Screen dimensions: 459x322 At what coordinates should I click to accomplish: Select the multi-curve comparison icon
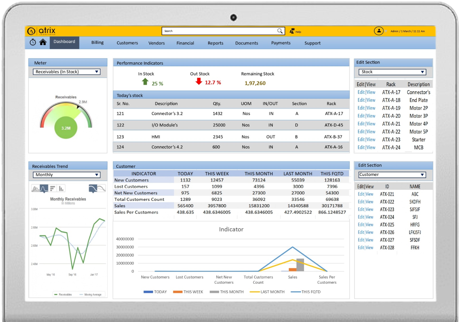click(102, 188)
